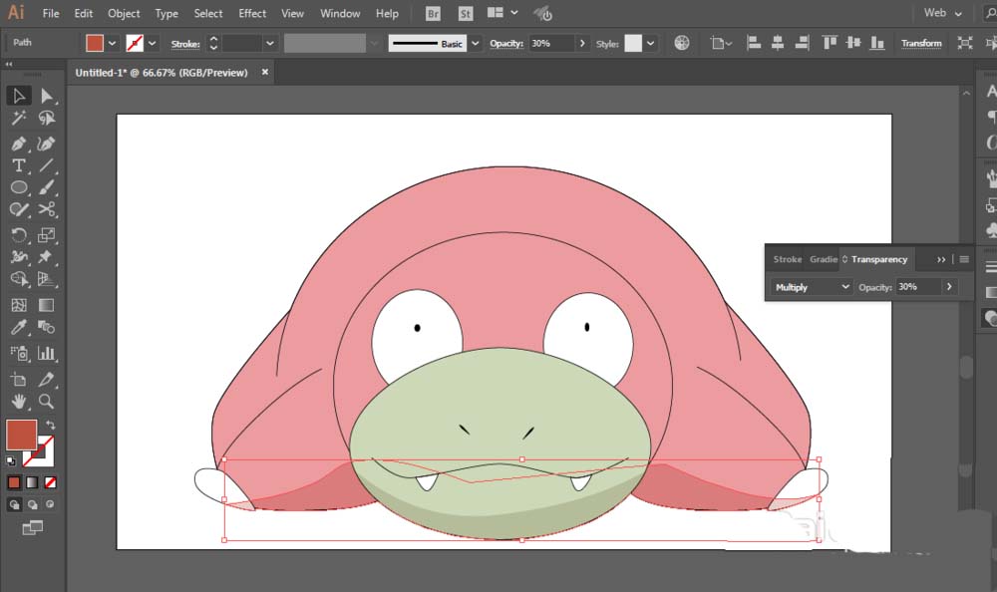Select the Shape Builder tool
The height and width of the screenshot is (592, 997).
(x=18, y=278)
